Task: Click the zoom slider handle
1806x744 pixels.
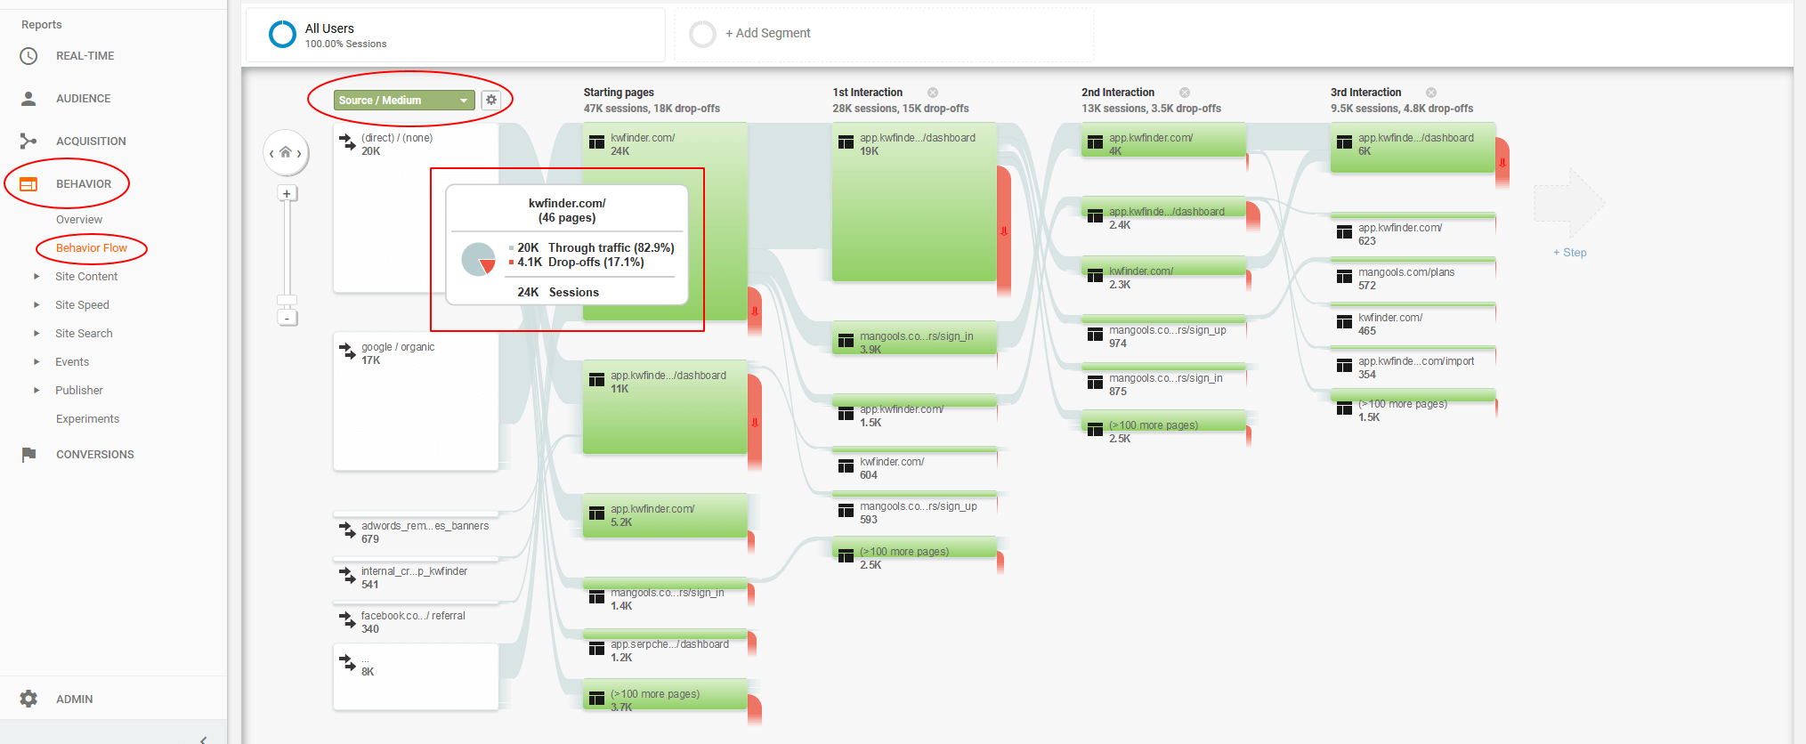Action: tap(287, 300)
